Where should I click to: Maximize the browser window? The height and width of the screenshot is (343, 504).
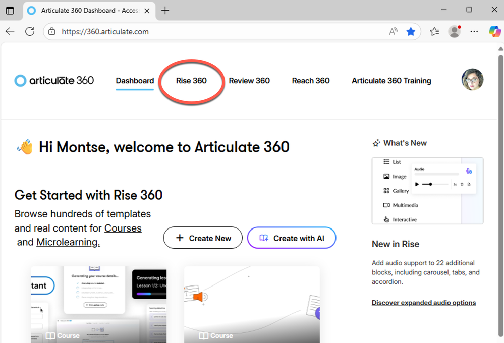469,10
